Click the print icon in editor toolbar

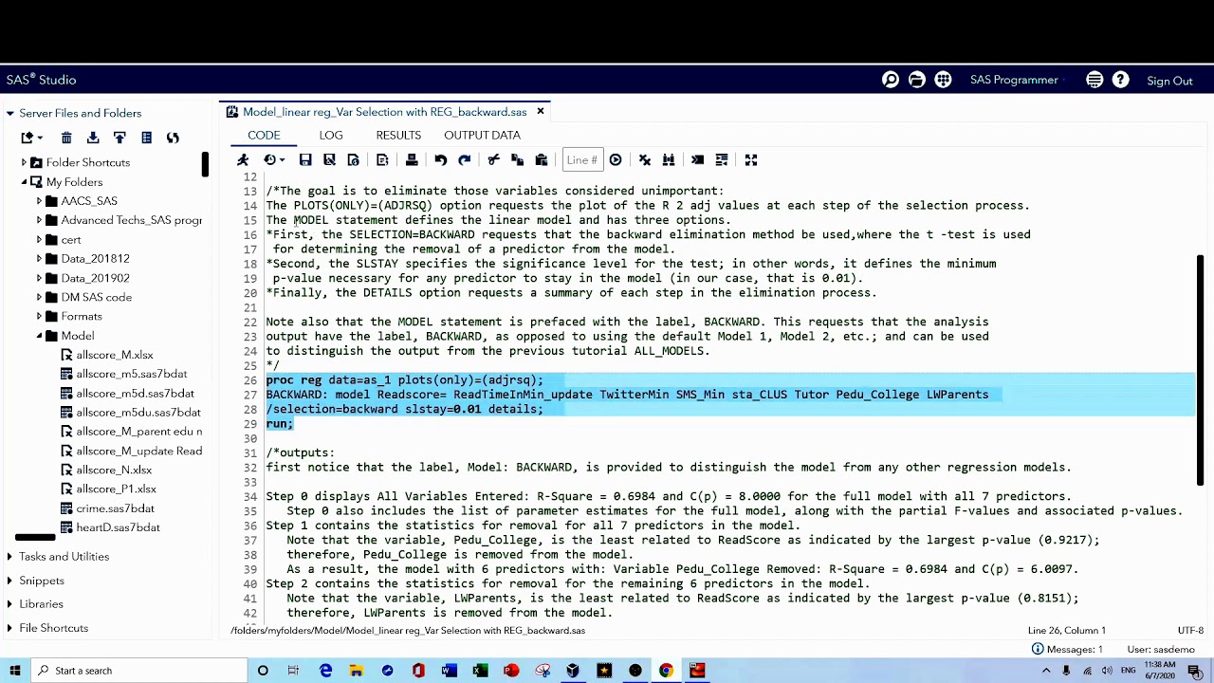coord(412,160)
